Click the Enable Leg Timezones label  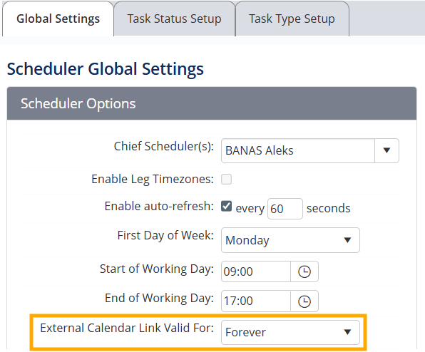point(153,180)
